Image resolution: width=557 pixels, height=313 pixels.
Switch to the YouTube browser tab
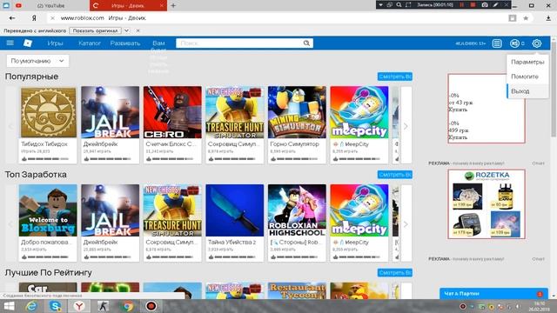coord(50,6)
